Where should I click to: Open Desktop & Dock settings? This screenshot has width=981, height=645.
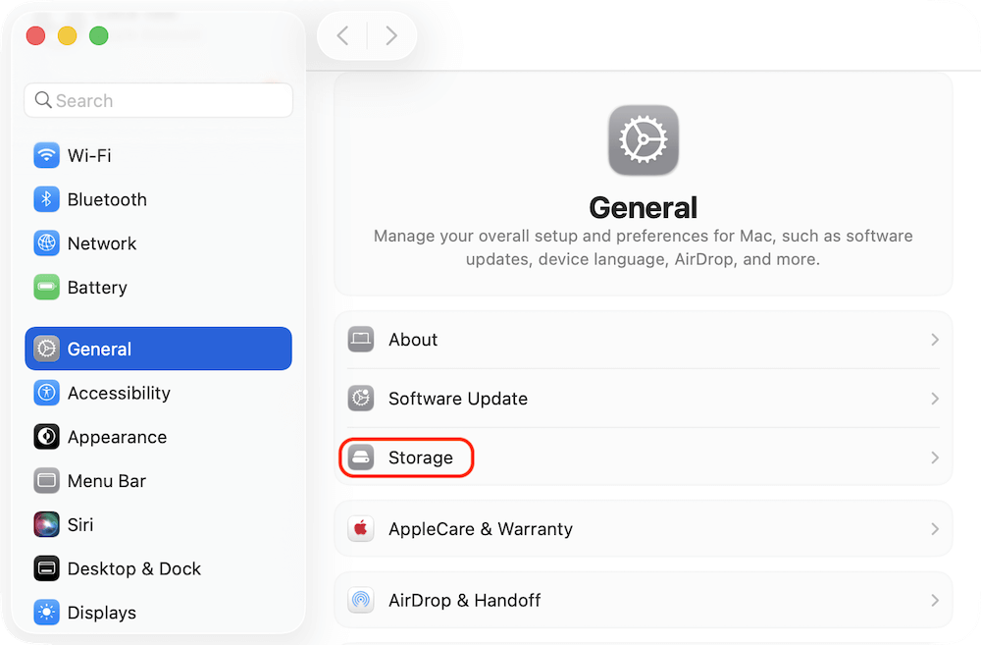pyautogui.click(x=46, y=568)
